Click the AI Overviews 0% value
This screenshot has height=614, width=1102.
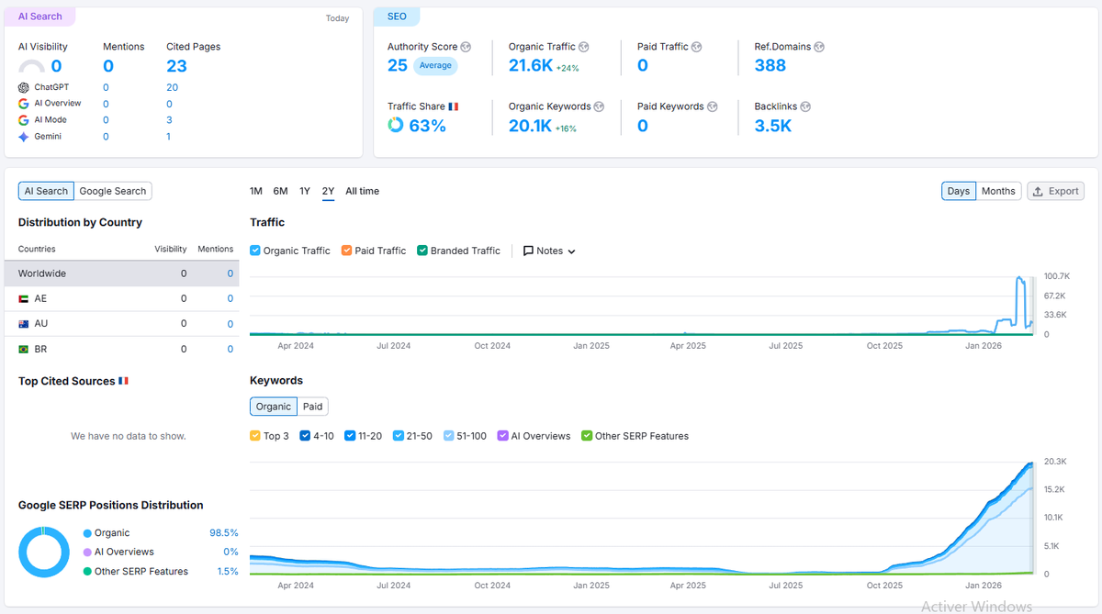click(231, 552)
